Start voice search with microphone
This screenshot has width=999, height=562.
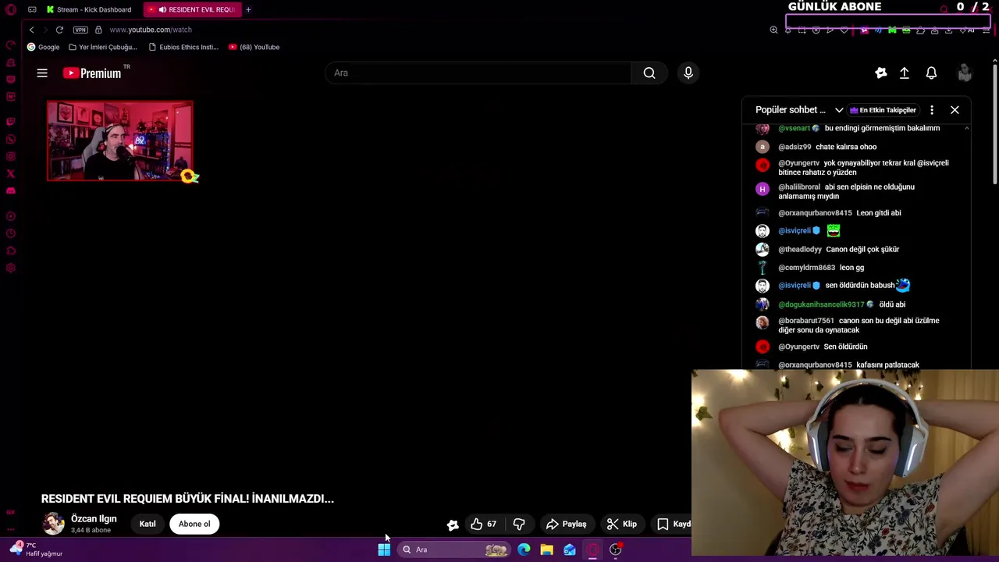tap(688, 73)
